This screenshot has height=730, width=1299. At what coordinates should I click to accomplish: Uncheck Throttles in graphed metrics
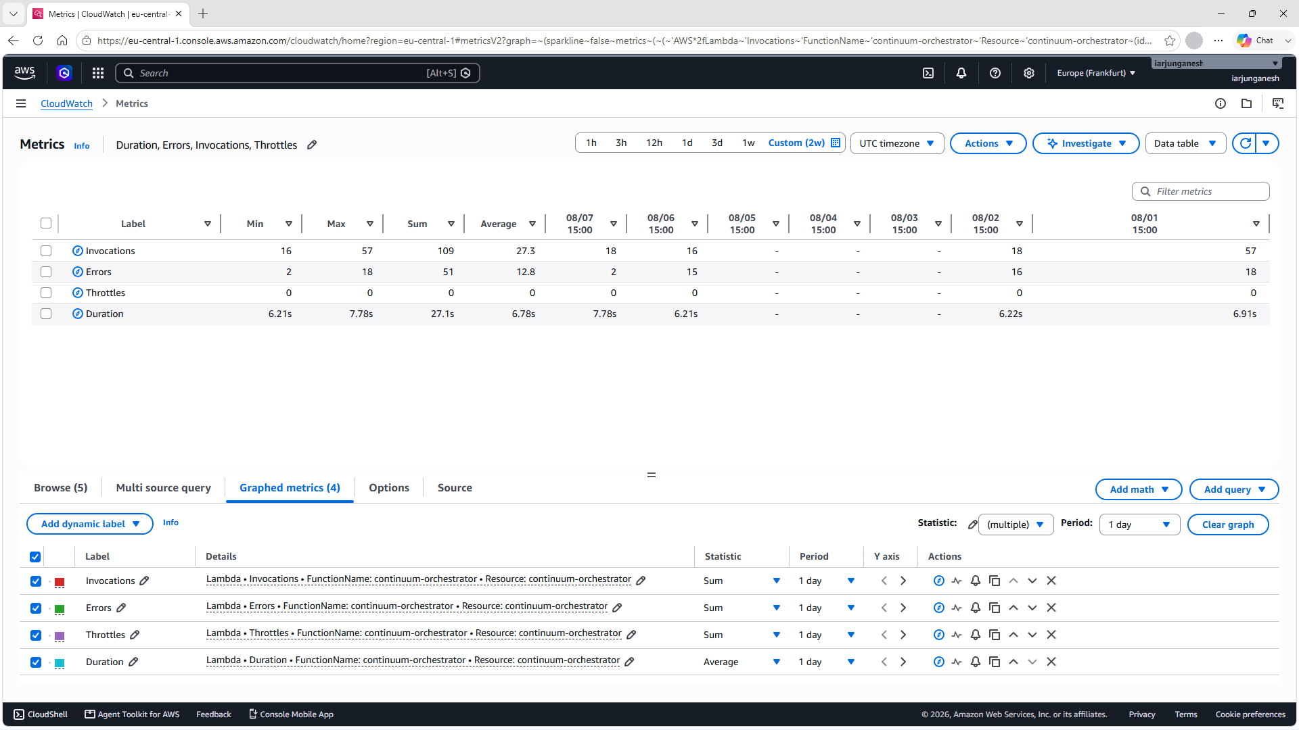[36, 635]
